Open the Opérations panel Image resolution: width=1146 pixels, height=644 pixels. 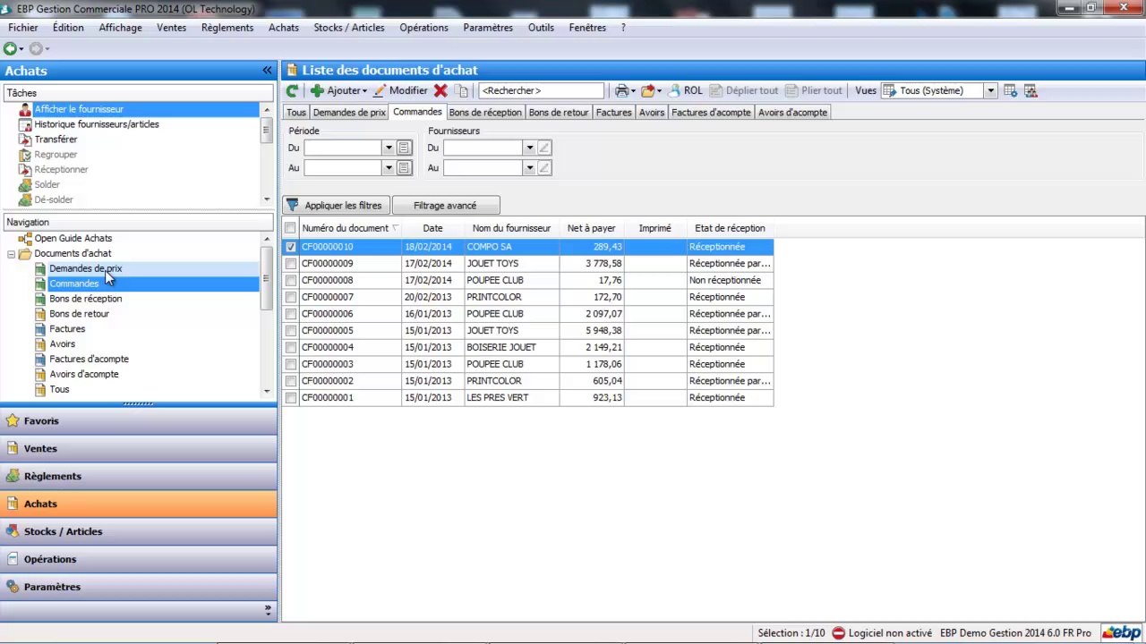138,559
